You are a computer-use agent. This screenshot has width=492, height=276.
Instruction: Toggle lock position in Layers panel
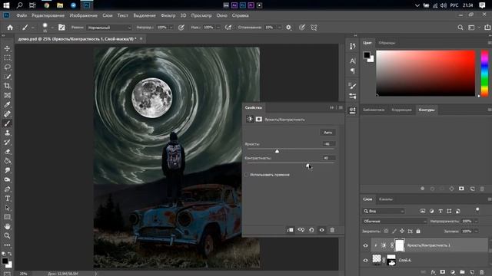[402, 232]
